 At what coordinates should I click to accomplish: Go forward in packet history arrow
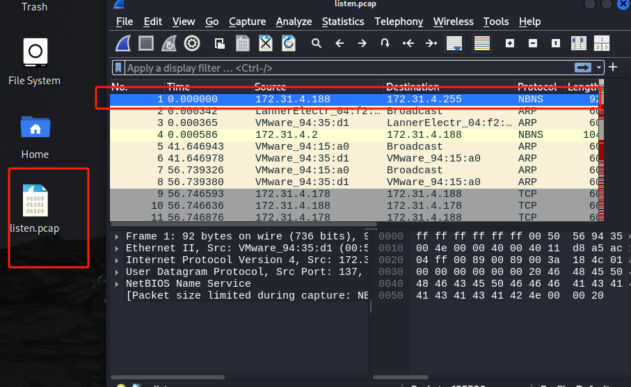pyautogui.click(x=362, y=43)
